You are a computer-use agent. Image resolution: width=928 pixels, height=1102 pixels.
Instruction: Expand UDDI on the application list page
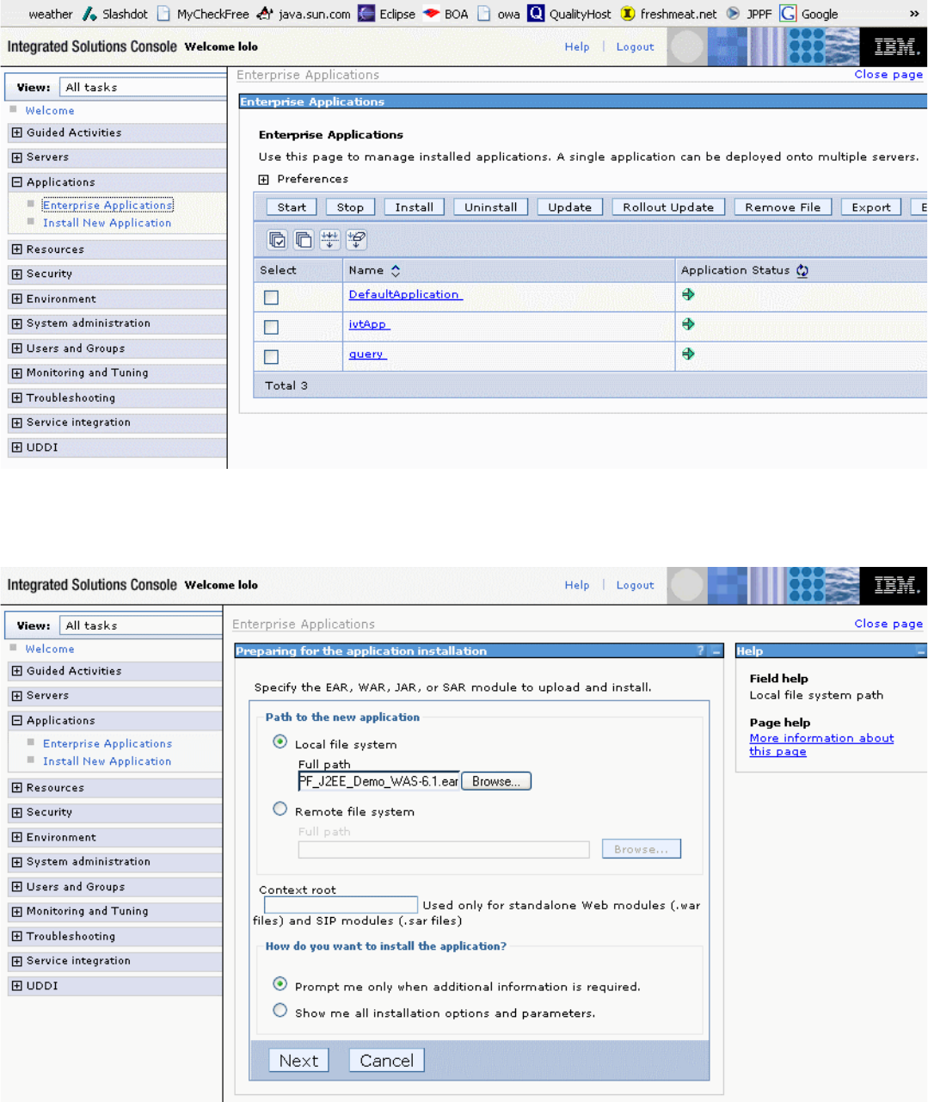pyautogui.click(x=16, y=447)
